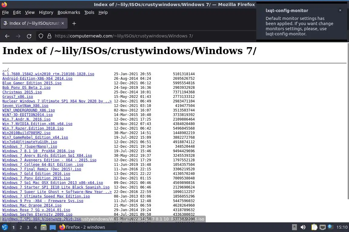
Task: Open the History menu
Action: point(46,12)
